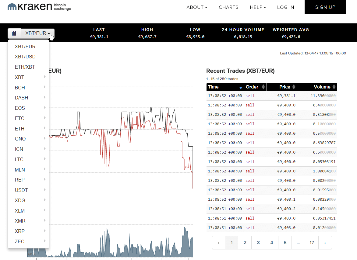Click trade volume 0.05317451
The width and height of the screenshot is (357, 260).
pyautogui.click(x=324, y=218)
